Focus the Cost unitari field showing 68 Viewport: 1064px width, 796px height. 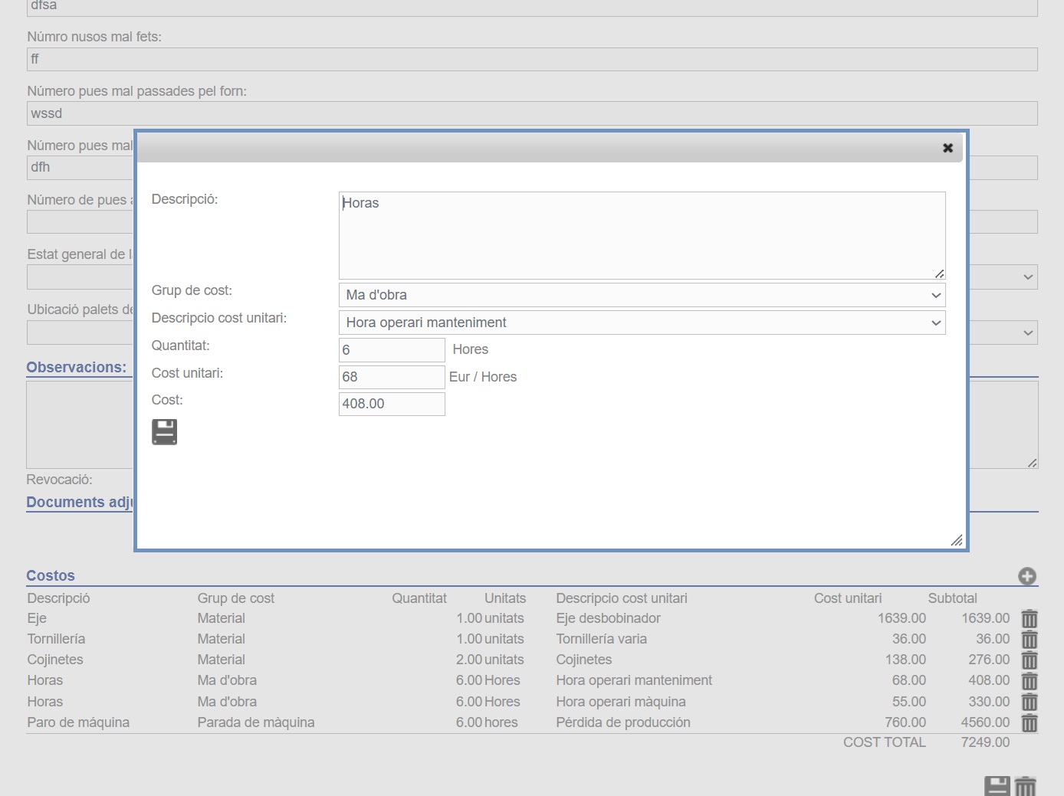tap(392, 377)
